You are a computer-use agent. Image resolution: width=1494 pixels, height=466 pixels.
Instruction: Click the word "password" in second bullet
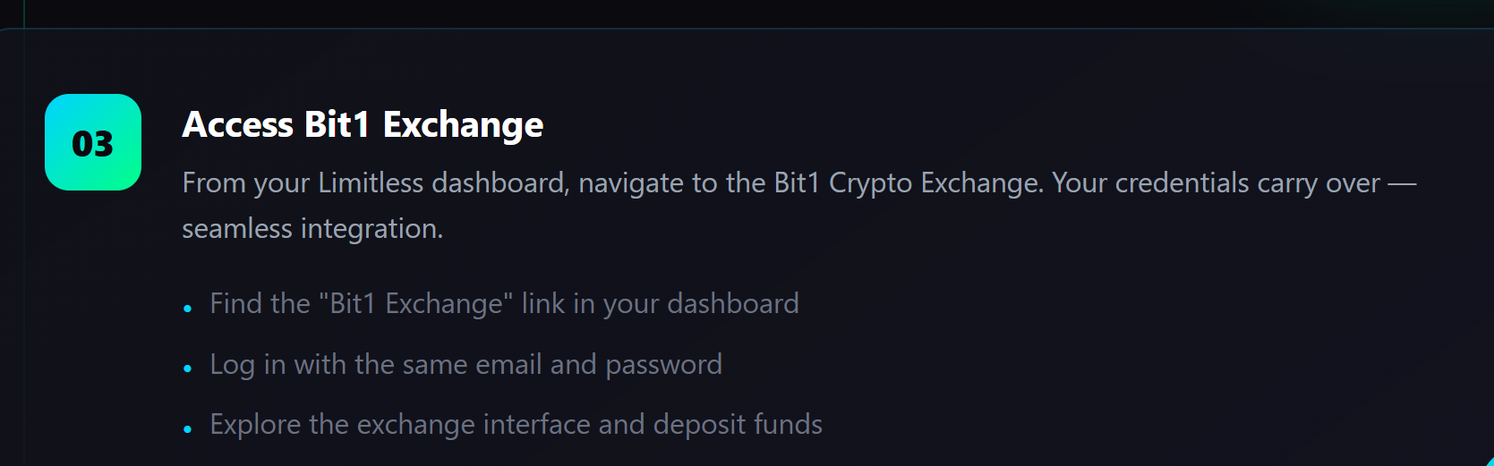click(663, 365)
